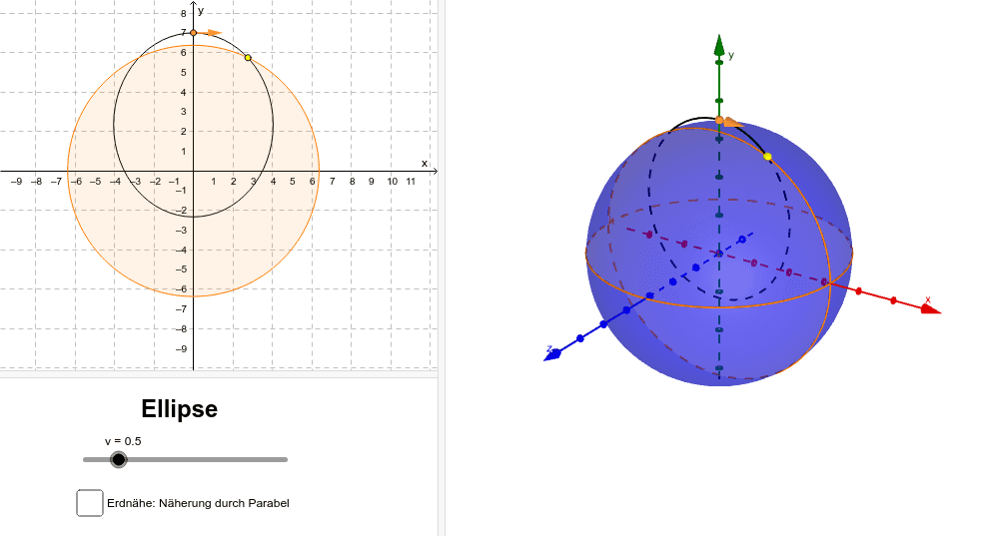Screen dimensions: 983x538
Task: Click the 'Ellipse' heading text
Action: click(x=179, y=409)
